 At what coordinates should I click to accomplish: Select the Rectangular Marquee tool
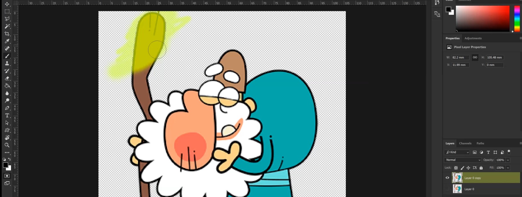click(x=7, y=11)
